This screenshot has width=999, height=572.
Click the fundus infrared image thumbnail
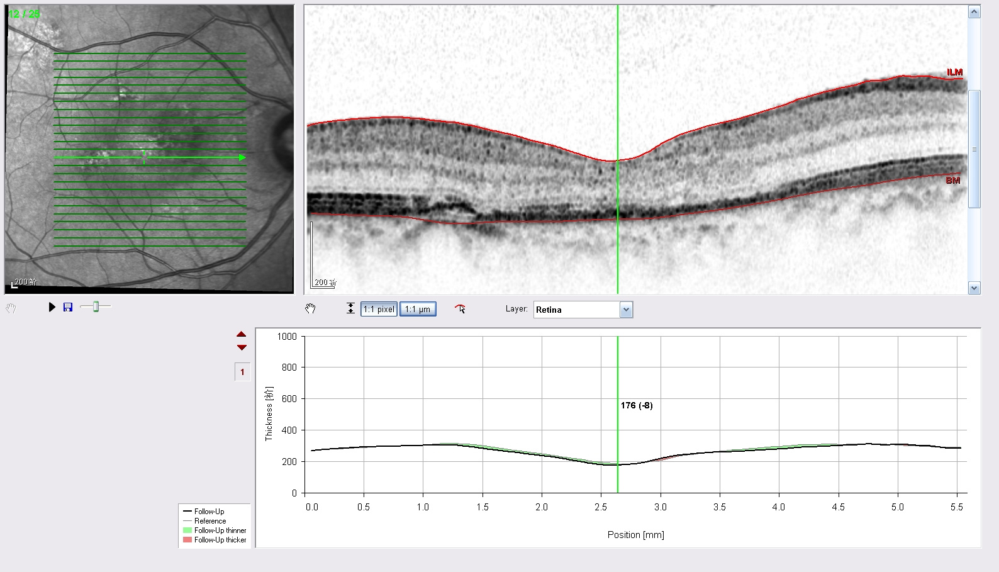(x=150, y=149)
